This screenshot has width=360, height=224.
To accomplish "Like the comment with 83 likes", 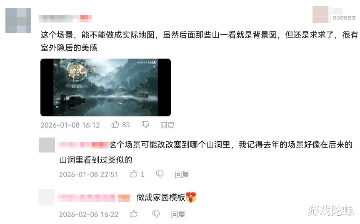I will point(115,125).
